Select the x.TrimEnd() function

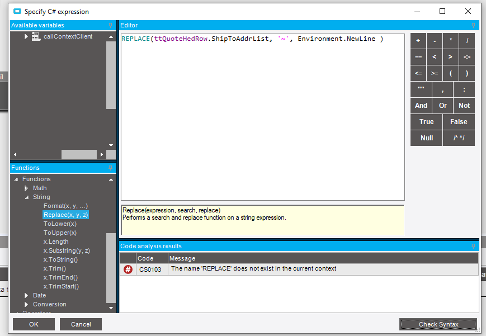(x=61, y=278)
